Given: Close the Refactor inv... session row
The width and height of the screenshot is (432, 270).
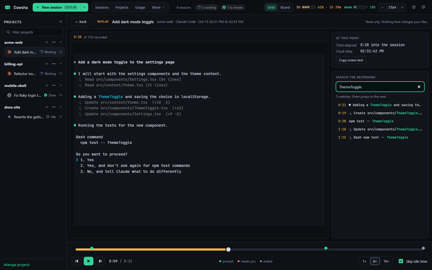Looking at the screenshot, I should [x=61, y=73].
